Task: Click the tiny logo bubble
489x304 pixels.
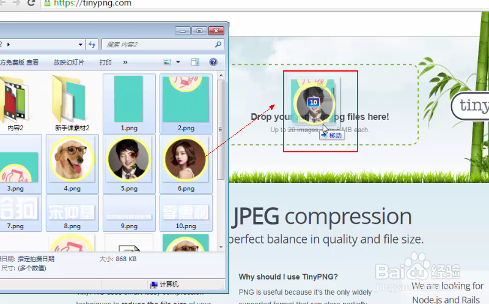Action: pyautogui.click(x=471, y=106)
